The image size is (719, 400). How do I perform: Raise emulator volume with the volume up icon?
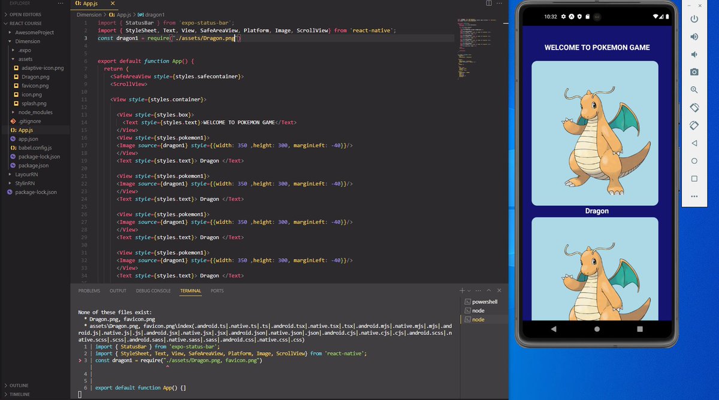[x=694, y=36]
